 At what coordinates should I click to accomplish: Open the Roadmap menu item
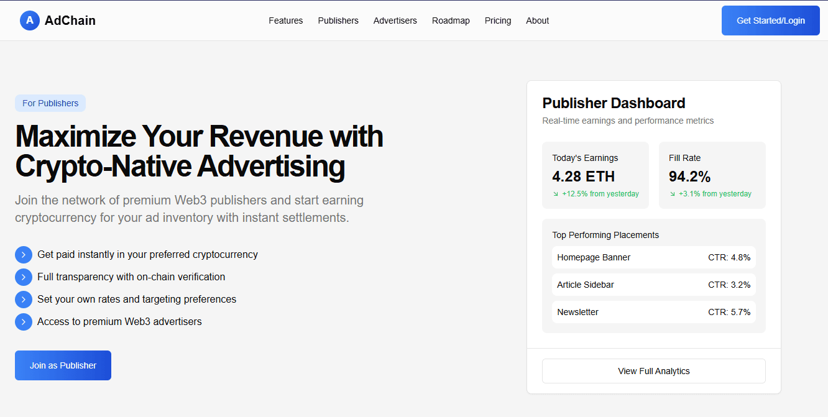point(451,21)
